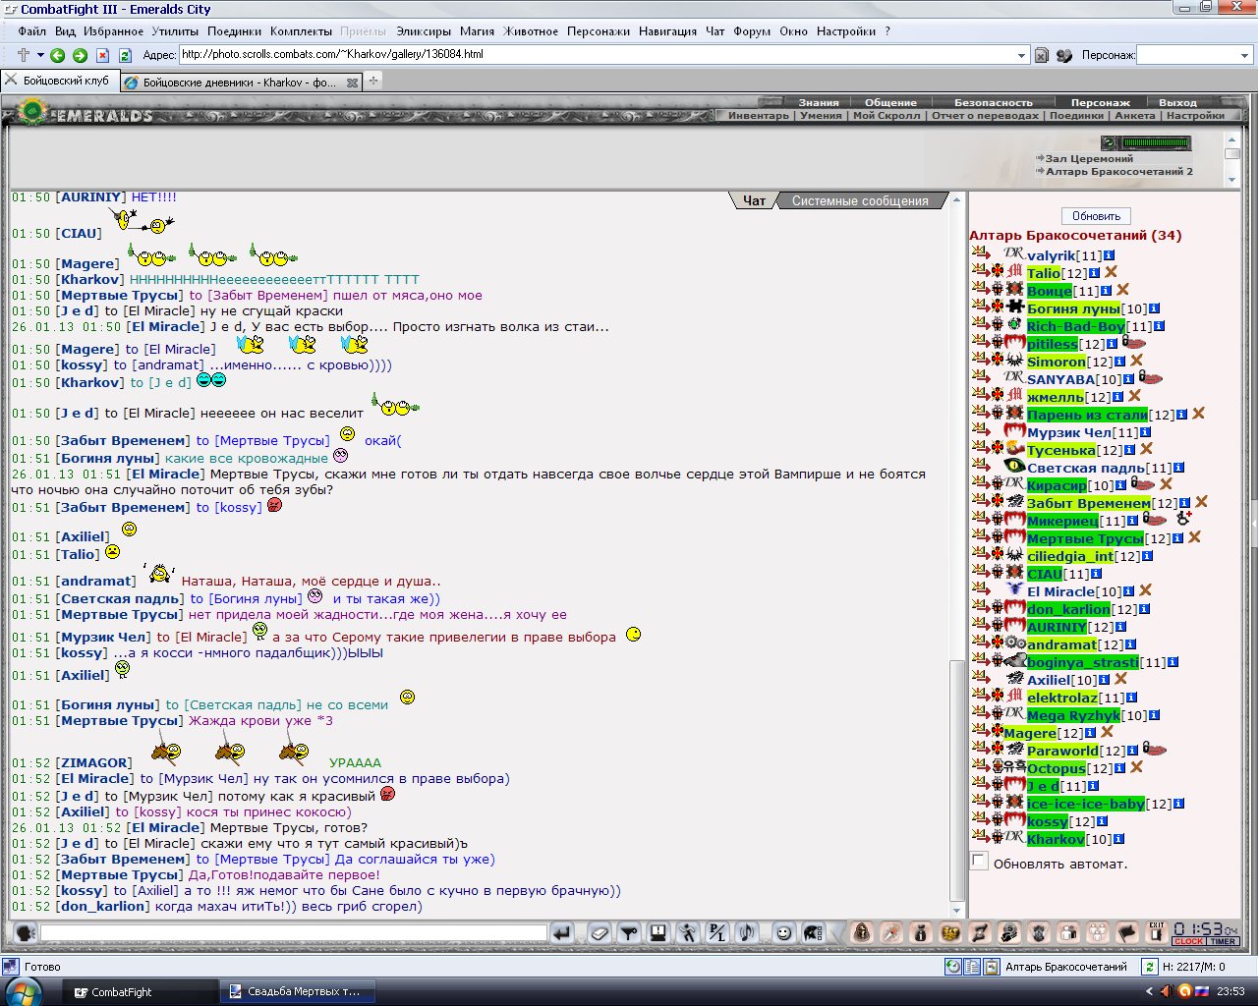Click the green Back navigation arrow
This screenshot has height=1006, width=1258.
(58, 55)
